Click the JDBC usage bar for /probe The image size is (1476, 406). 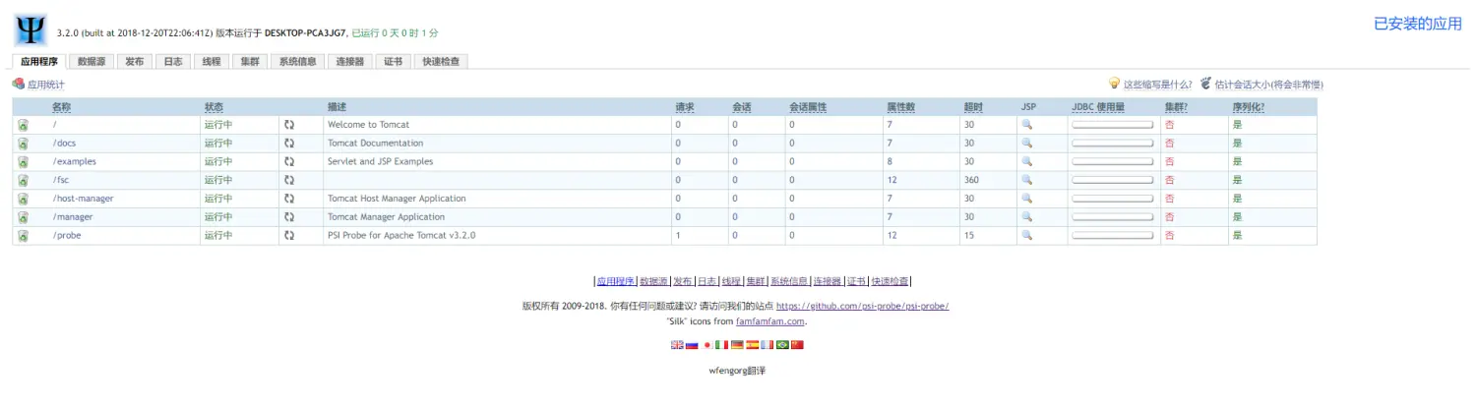coord(1112,236)
